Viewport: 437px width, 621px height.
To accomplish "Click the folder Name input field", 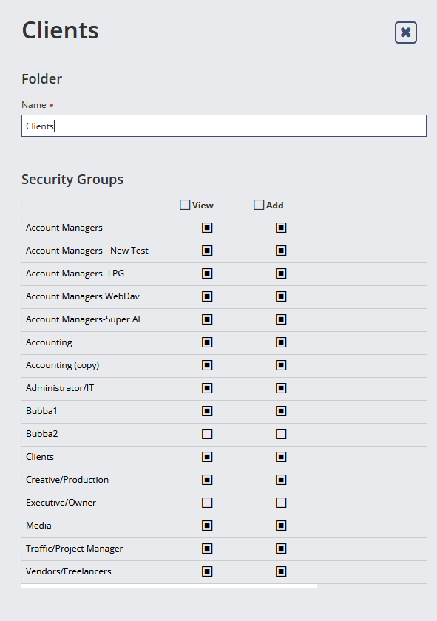I will click(x=224, y=126).
